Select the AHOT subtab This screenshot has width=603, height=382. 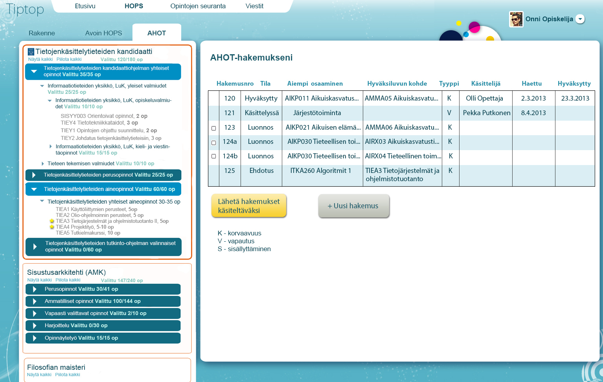156,33
